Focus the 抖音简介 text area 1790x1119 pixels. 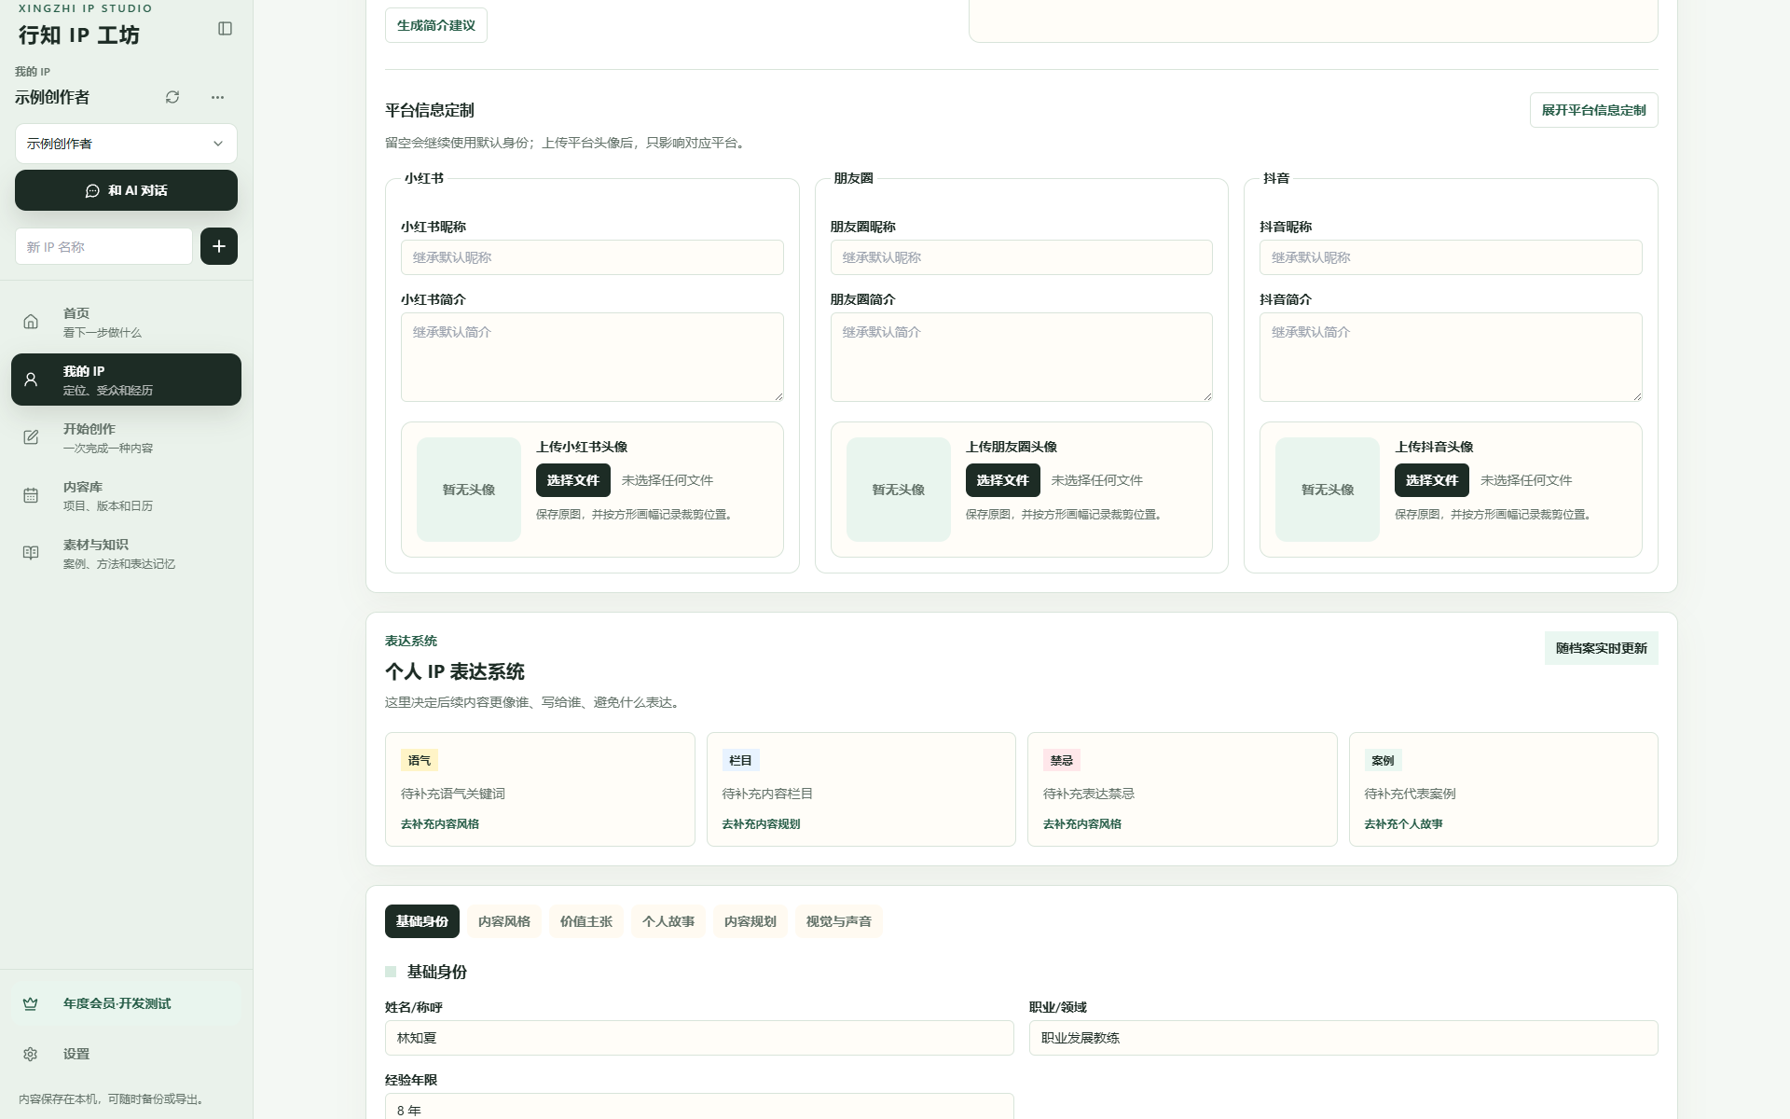click(x=1451, y=357)
